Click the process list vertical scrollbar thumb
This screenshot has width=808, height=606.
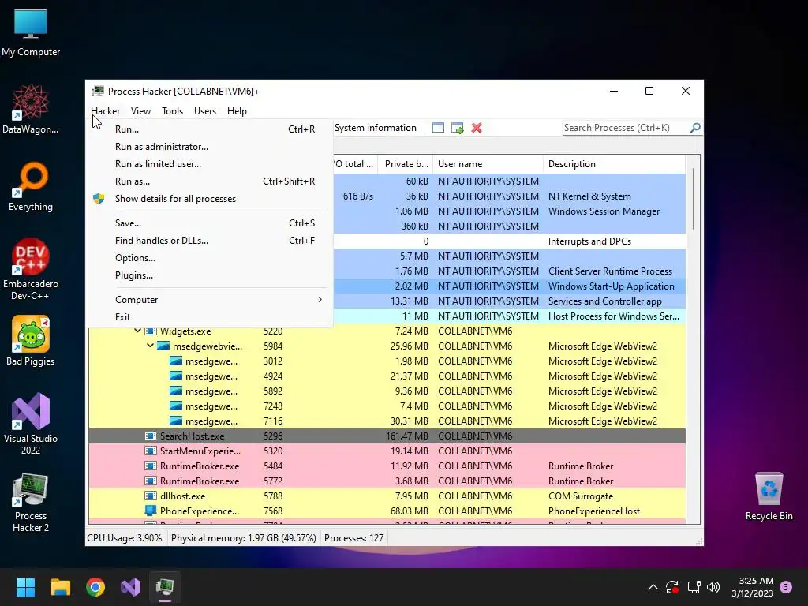click(x=694, y=199)
